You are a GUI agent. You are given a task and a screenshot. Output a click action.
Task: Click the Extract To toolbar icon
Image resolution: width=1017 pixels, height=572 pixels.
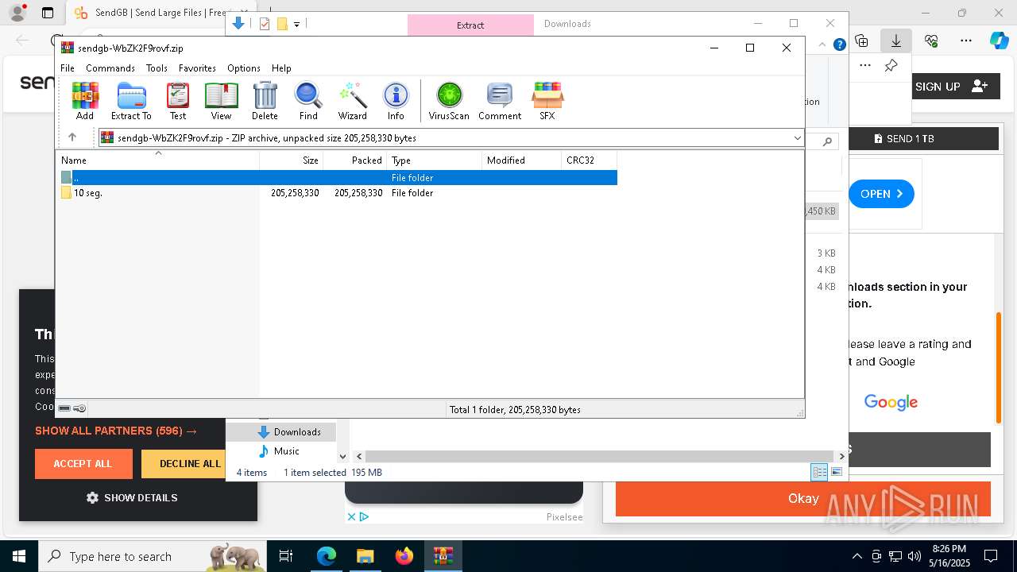(131, 101)
